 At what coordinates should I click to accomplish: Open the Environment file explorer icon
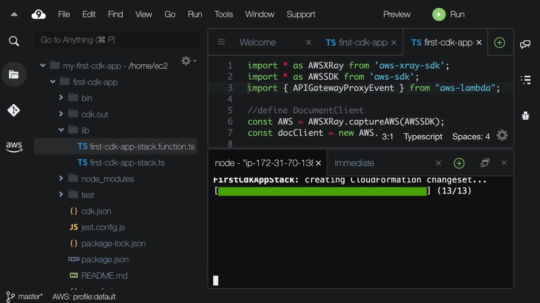click(x=14, y=75)
